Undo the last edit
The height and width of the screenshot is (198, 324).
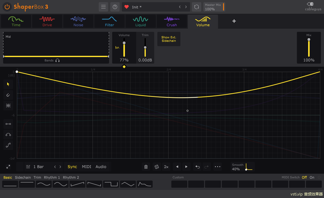198,167
